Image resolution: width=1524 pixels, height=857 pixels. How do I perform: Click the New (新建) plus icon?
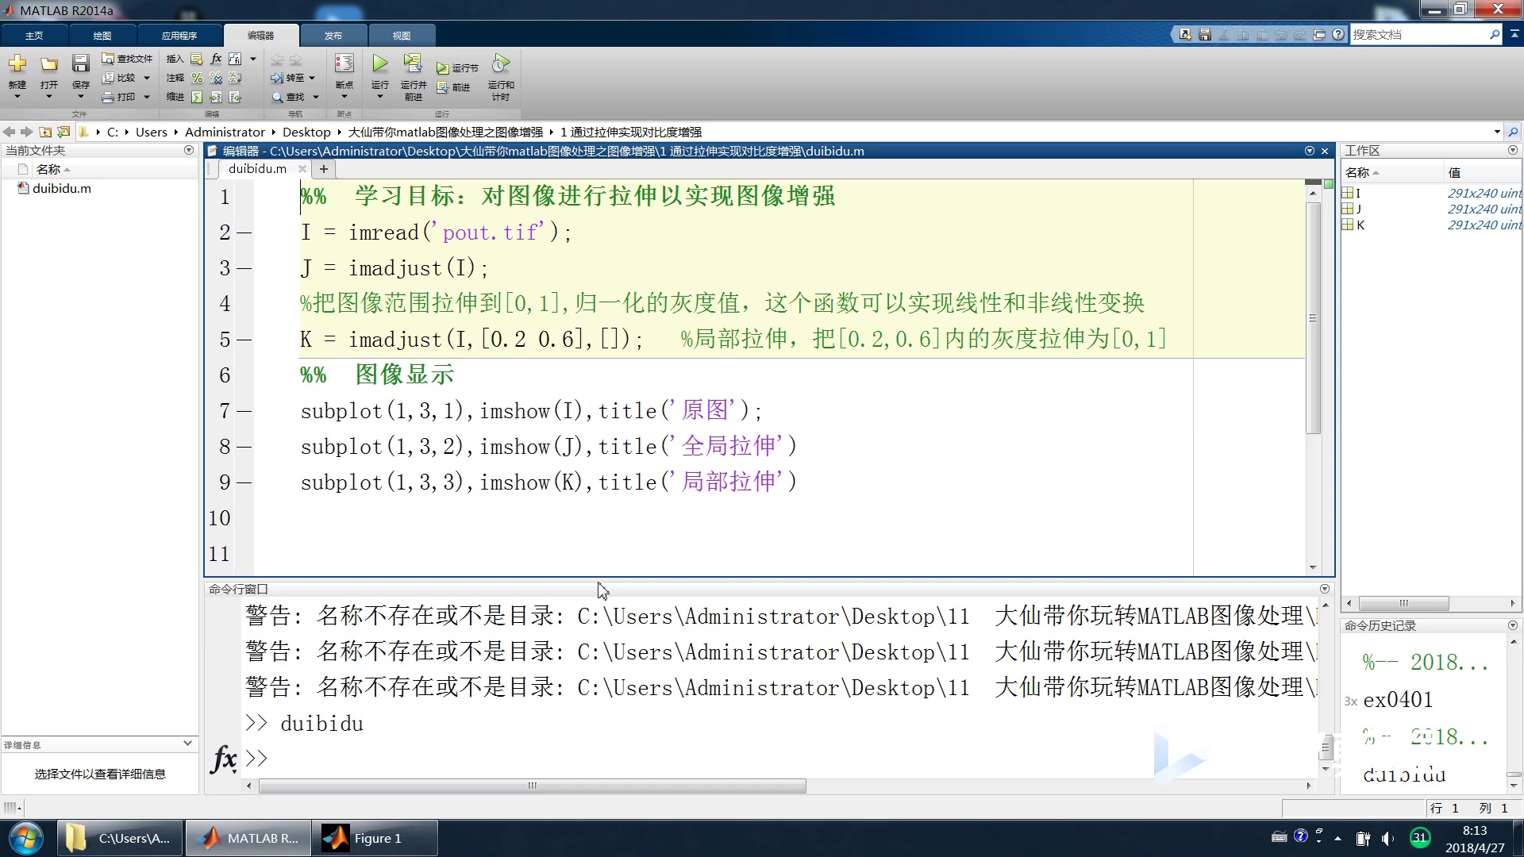[x=17, y=64]
